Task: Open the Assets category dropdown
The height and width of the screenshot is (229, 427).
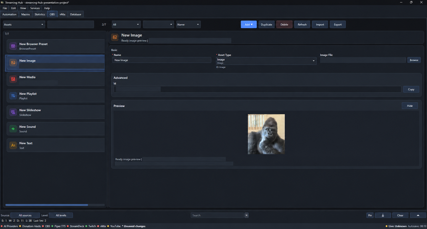Action: (24, 24)
